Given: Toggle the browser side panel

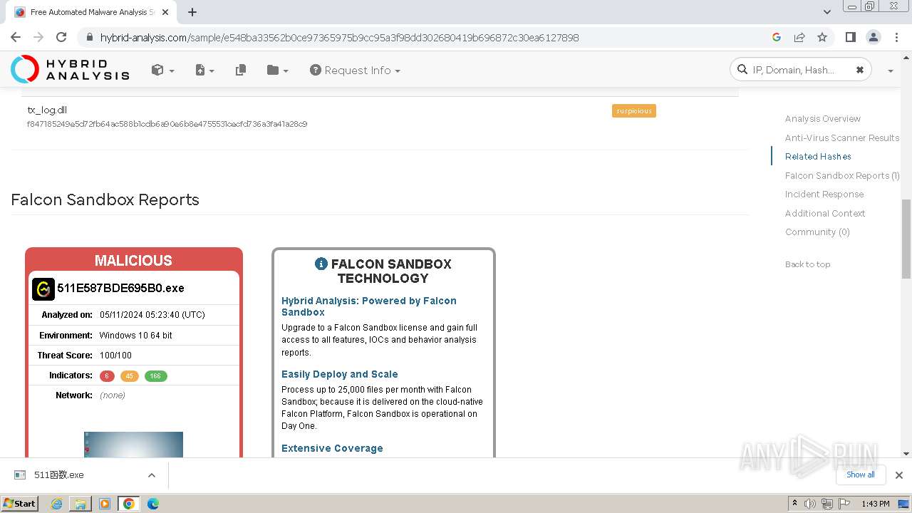Looking at the screenshot, I should [x=850, y=37].
